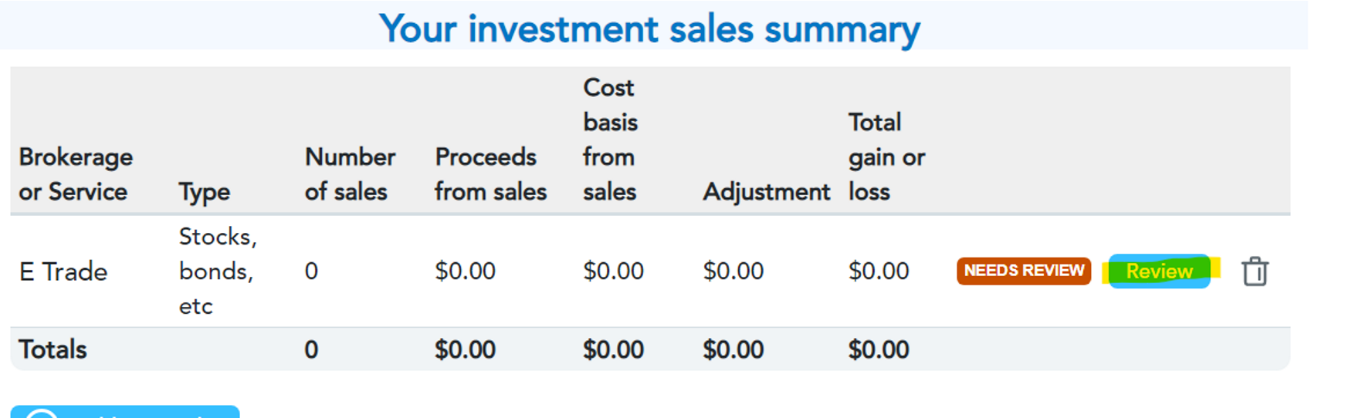Screen dimensions: 1345x418
Task: Click the Adjustment column header
Action: [x=767, y=191]
